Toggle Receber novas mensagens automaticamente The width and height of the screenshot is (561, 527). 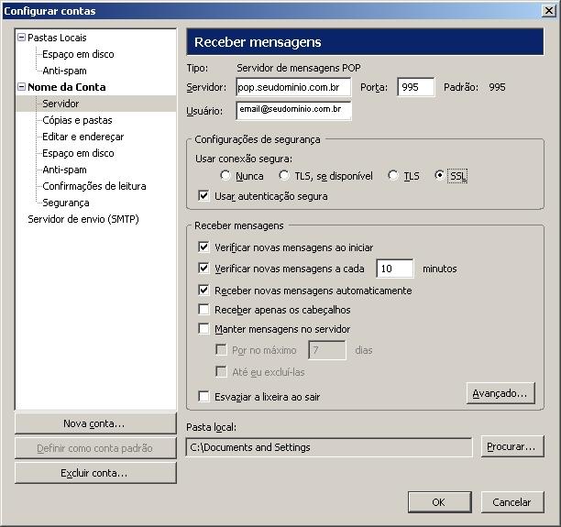pos(203,290)
